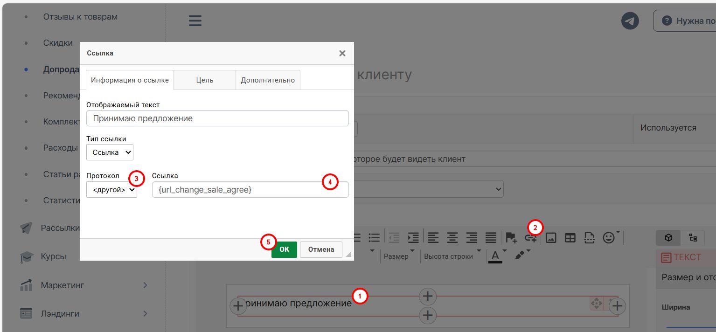This screenshot has width=716, height=332.
Task: Click the anchor flag icon
Action: click(511, 238)
